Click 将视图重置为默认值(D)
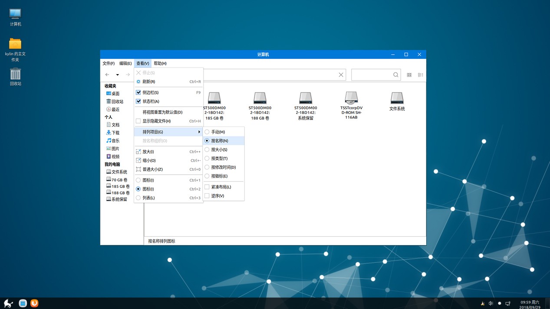 pos(162,112)
